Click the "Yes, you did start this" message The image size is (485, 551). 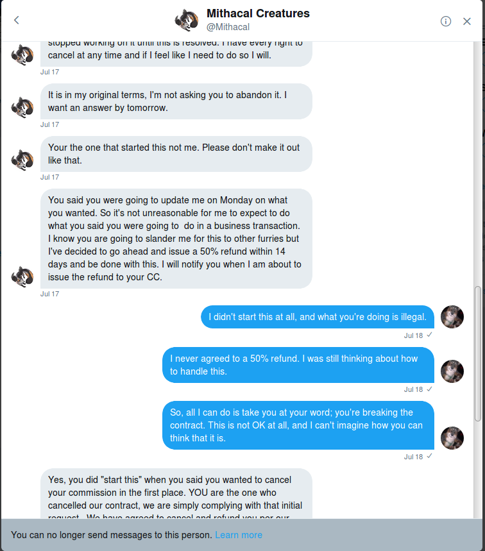click(176, 493)
